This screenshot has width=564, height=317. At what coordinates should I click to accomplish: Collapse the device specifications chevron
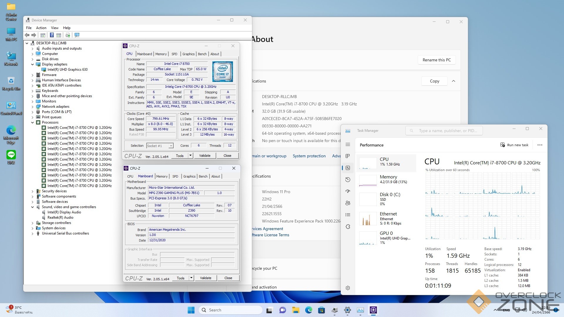[453, 81]
